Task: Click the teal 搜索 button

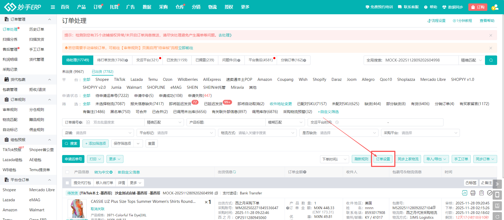Action: coord(71,143)
